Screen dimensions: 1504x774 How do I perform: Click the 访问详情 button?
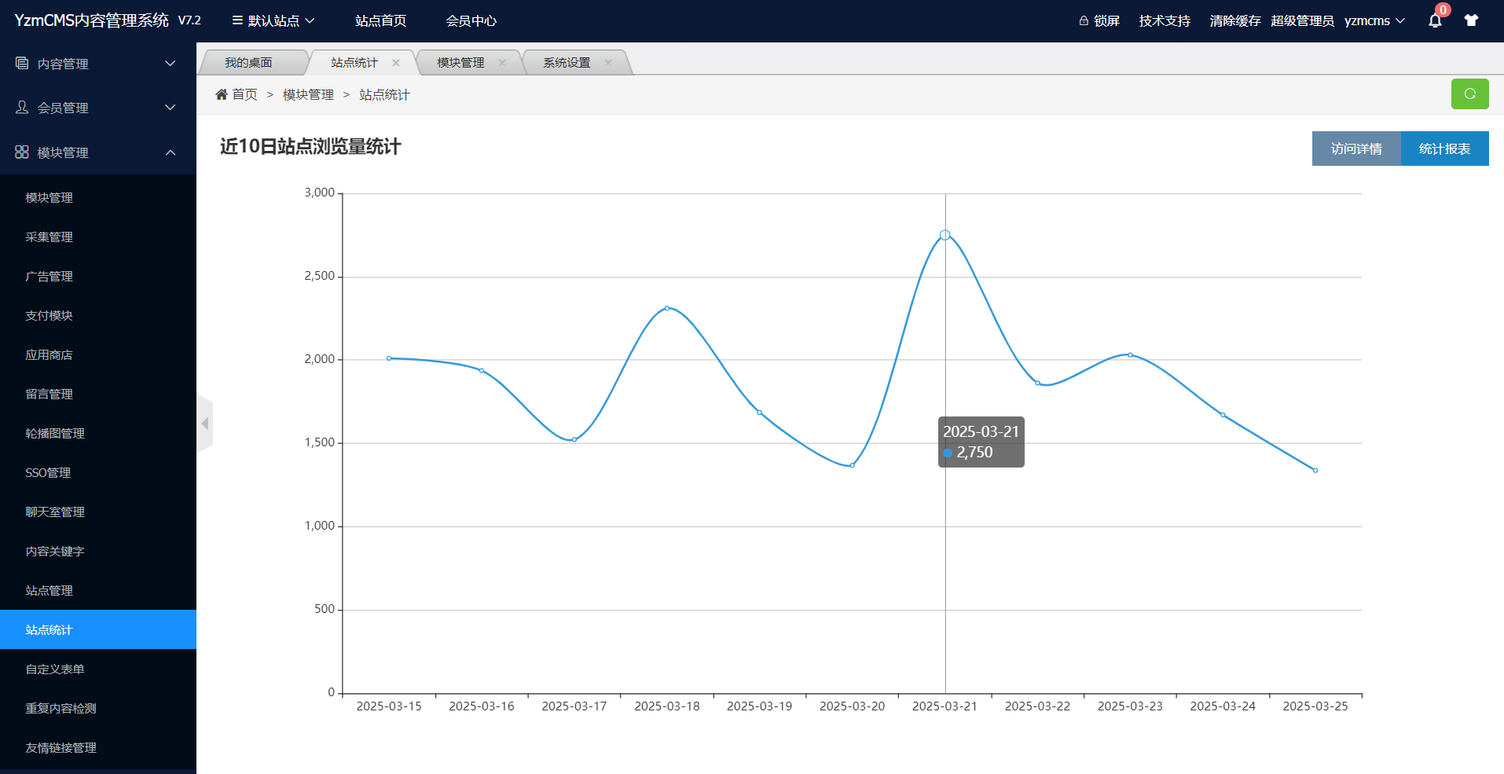pos(1356,149)
